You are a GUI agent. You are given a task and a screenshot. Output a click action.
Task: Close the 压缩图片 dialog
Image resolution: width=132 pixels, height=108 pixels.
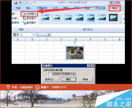pyautogui.click(x=92, y=65)
